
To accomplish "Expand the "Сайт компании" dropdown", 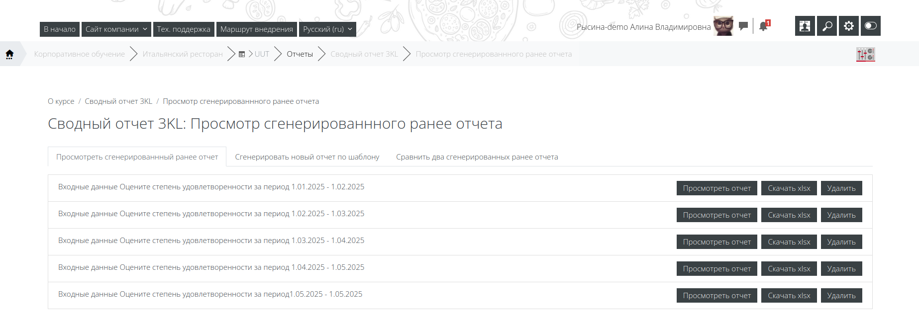I will point(116,29).
